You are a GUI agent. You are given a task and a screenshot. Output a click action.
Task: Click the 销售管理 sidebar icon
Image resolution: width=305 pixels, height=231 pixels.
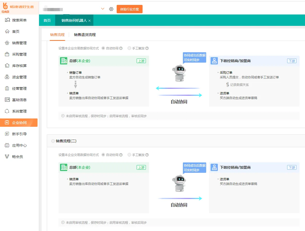click(x=7, y=43)
